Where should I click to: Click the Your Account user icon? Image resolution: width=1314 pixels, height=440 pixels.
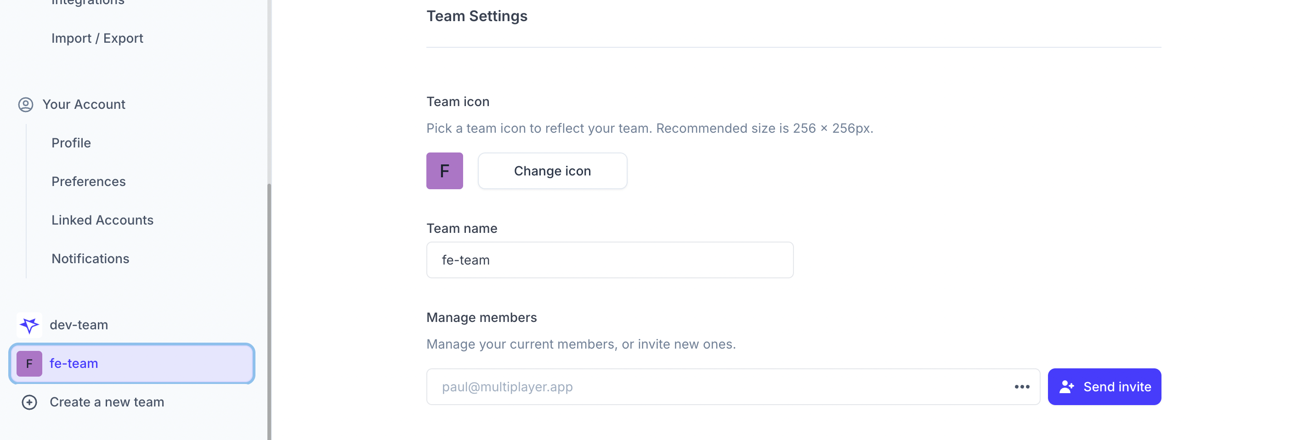(x=26, y=105)
